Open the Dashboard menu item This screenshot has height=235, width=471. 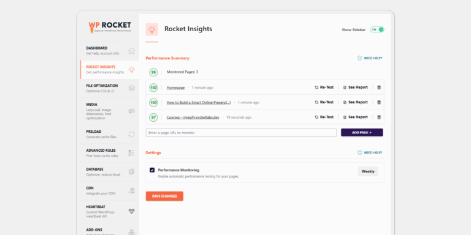[110, 51]
